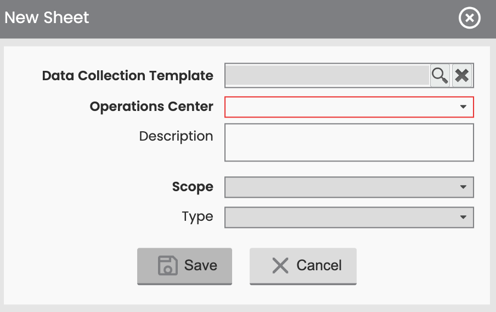
Task: Close the New Sheet dialog via circled X
Action: 470,18
